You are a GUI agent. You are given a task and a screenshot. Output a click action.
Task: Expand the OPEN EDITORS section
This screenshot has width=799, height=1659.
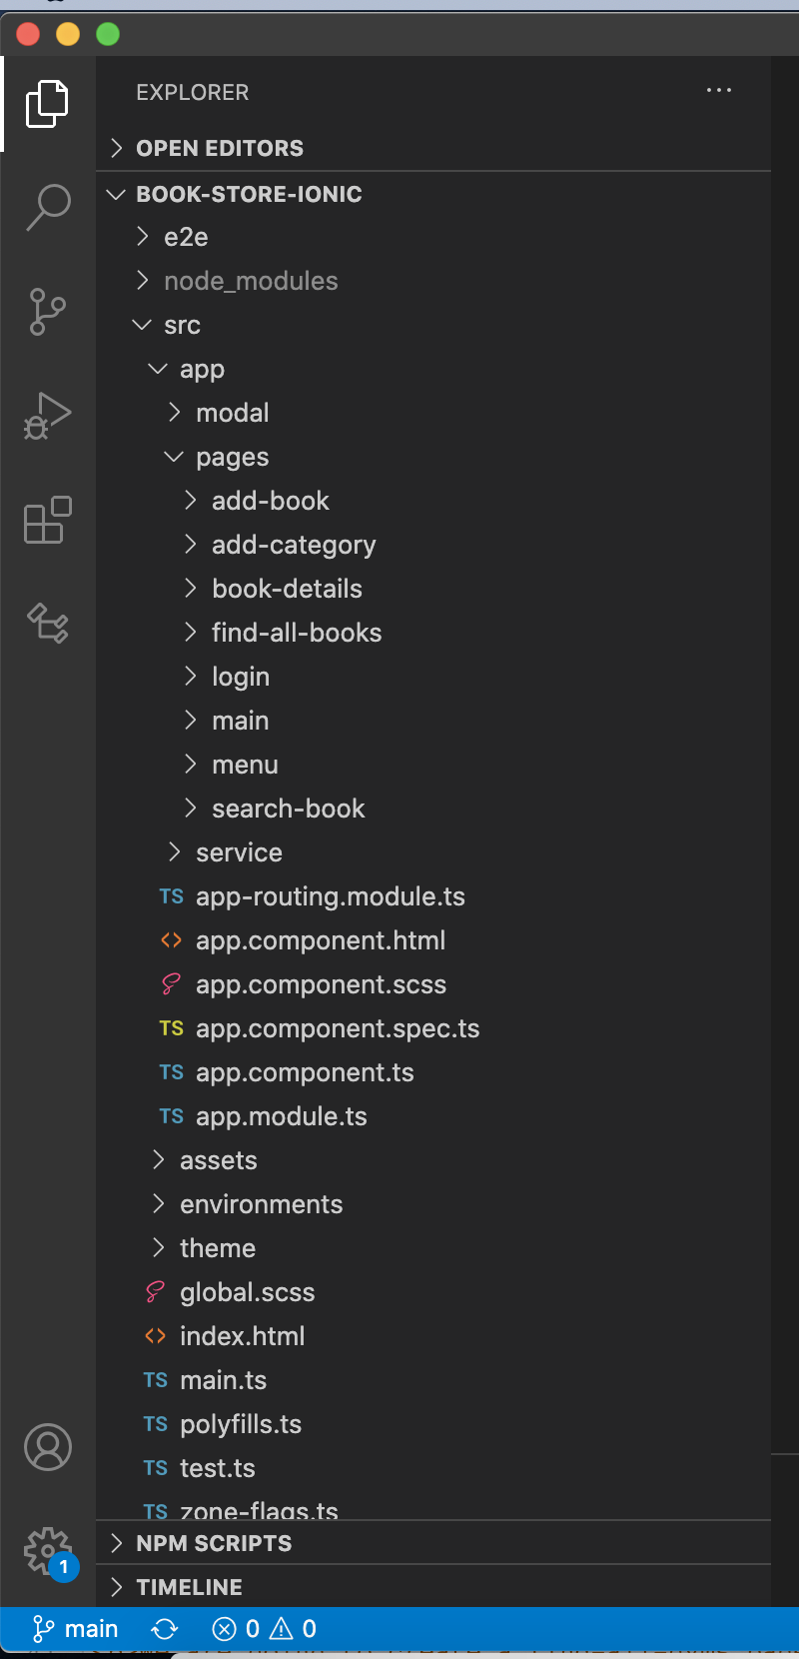click(x=220, y=148)
